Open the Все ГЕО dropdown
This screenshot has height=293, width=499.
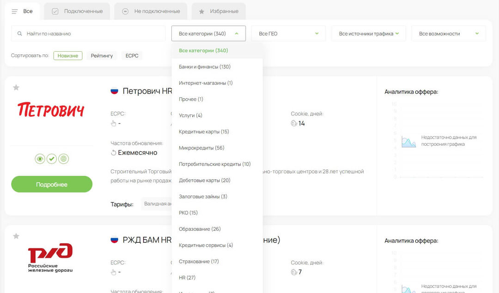[x=288, y=33]
